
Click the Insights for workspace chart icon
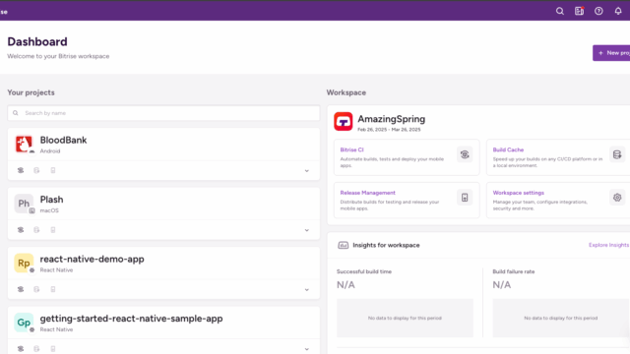pos(344,245)
